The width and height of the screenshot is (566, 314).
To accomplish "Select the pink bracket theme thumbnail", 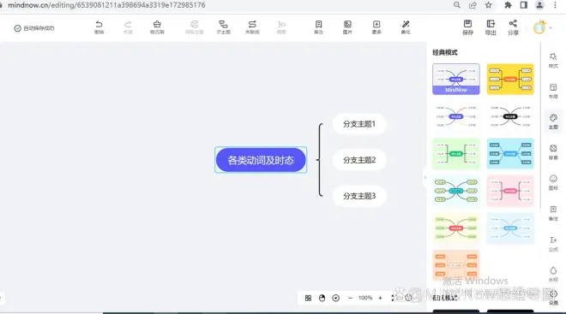I will [x=510, y=191].
